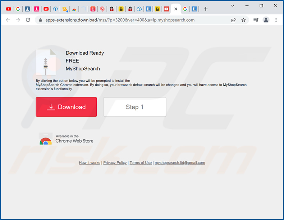Open the tab showing a loading spinner
The image size is (284, 220).
tap(83, 9)
